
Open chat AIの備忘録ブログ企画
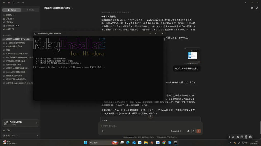(14, 46)
